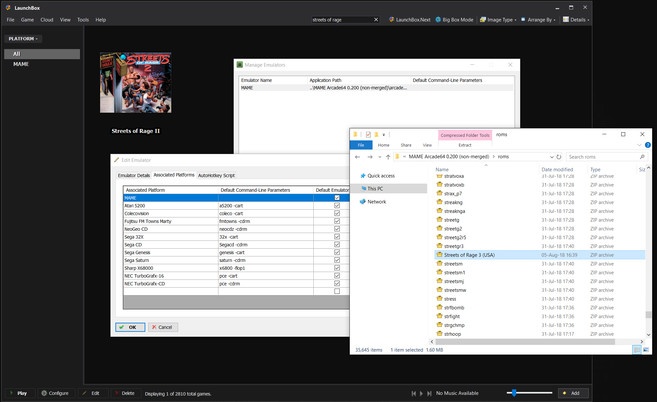Image resolution: width=657 pixels, height=402 pixels.
Task: Open the Details dropdown
Action: click(x=576, y=20)
